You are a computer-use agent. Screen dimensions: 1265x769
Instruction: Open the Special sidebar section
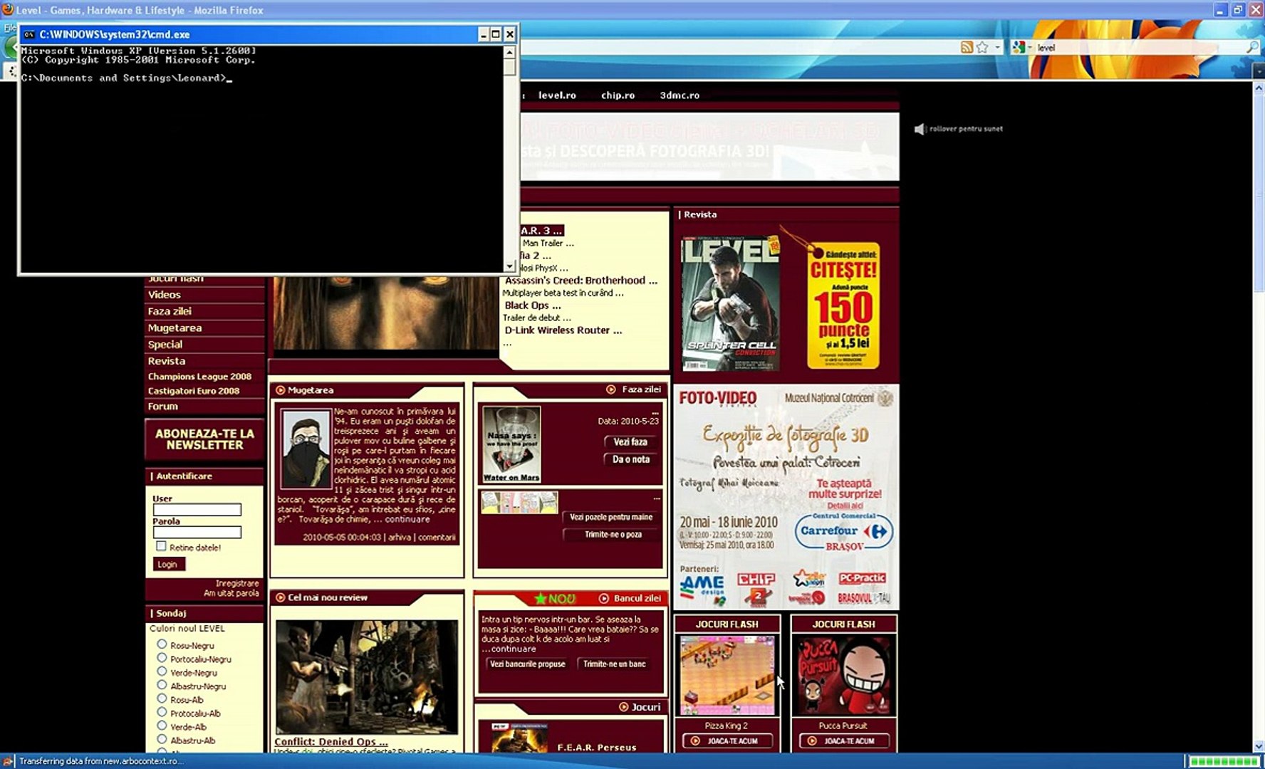[165, 345]
